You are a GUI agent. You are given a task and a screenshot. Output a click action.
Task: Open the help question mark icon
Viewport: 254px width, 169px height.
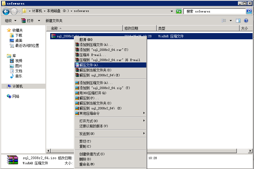(x=246, y=21)
